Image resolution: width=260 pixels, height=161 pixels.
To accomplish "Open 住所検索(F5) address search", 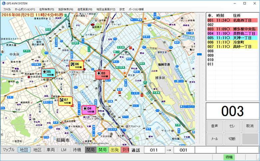I will point(47,9).
